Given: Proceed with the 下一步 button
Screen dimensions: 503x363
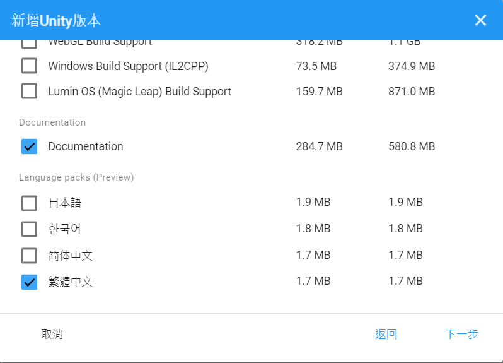Looking at the screenshot, I should pyautogui.click(x=461, y=335).
